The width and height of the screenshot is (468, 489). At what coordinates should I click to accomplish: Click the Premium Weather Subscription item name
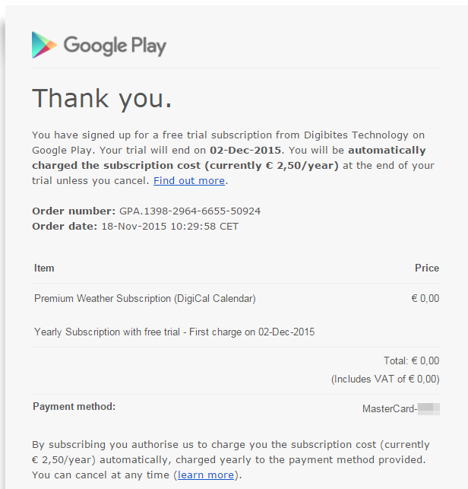(x=144, y=299)
